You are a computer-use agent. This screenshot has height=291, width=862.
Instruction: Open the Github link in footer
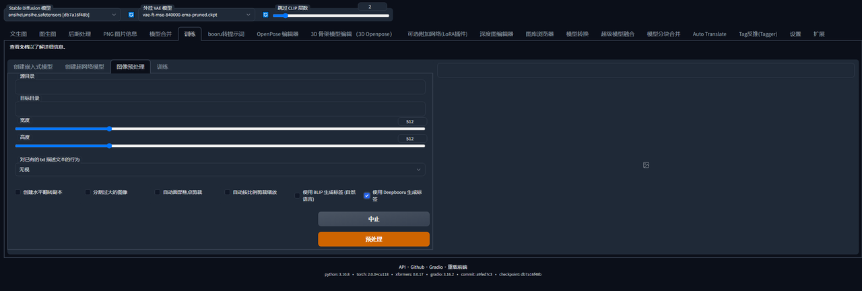point(419,267)
